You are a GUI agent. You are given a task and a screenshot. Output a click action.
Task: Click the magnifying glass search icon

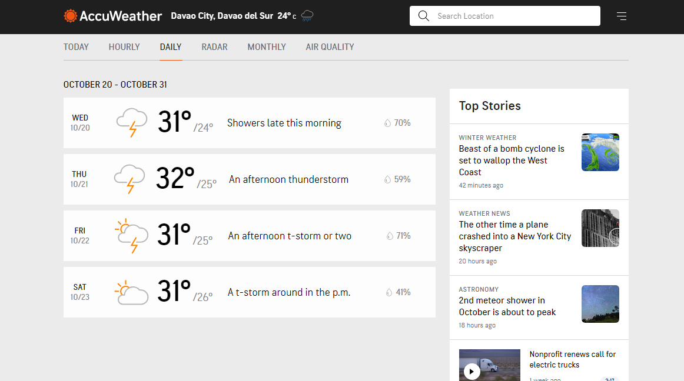point(423,16)
